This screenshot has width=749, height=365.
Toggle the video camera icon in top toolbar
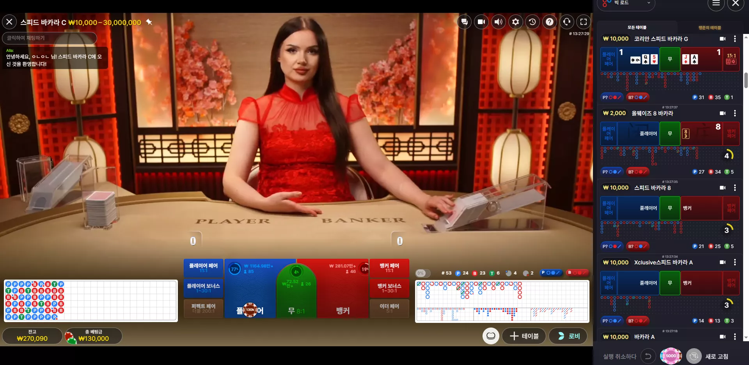coord(481,22)
